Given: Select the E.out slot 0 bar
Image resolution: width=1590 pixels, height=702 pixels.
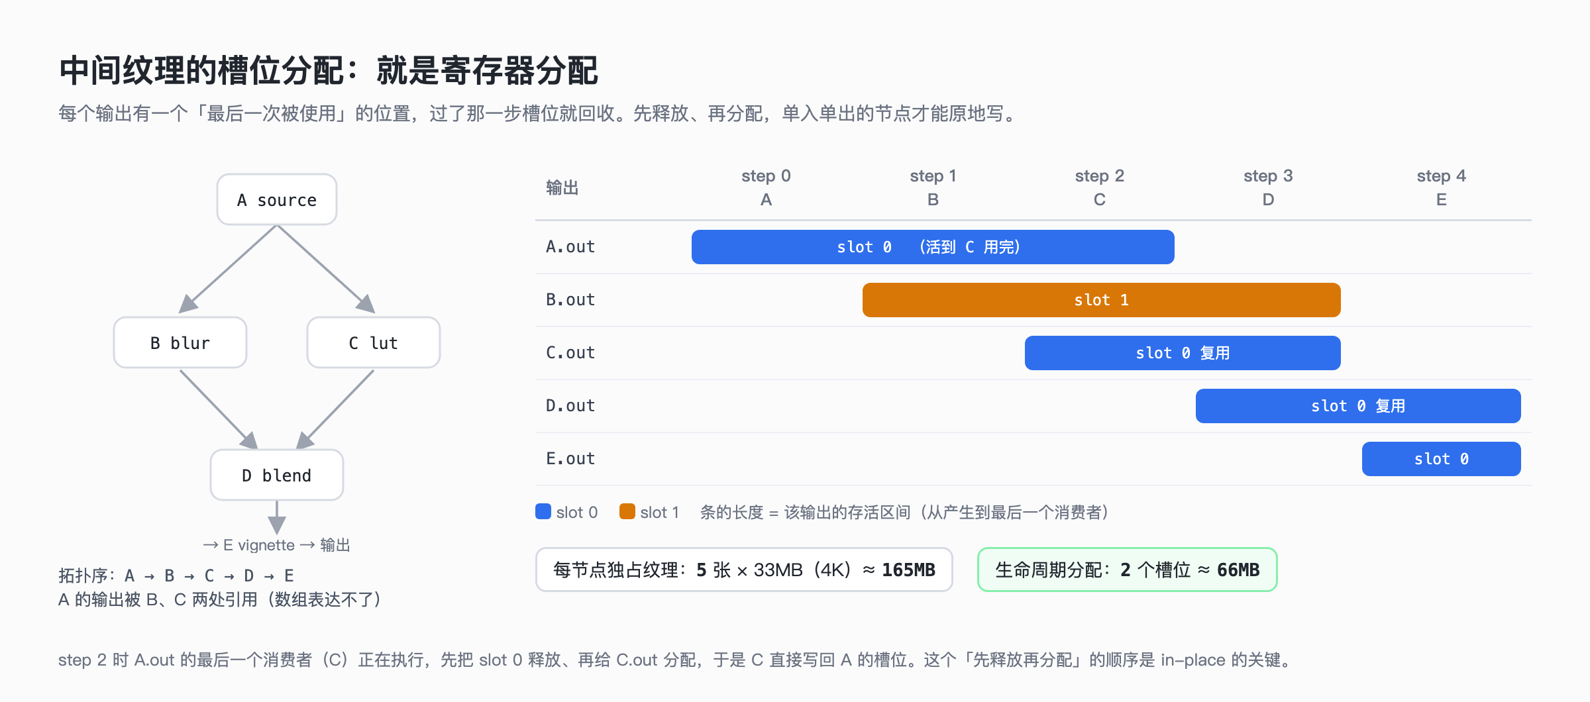Looking at the screenshot, I should pos(1442,459).
